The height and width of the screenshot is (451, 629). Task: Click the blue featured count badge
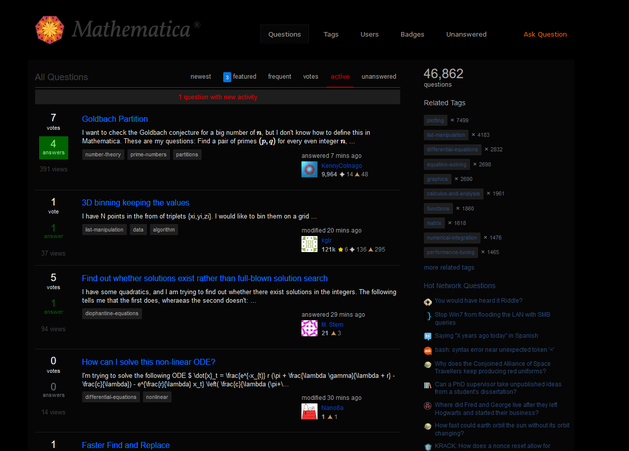(x=227, y=77)
